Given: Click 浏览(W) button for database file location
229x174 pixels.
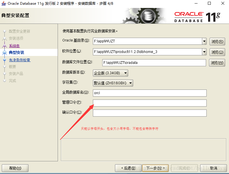Looking at the screenshot, I should (217, 63).
